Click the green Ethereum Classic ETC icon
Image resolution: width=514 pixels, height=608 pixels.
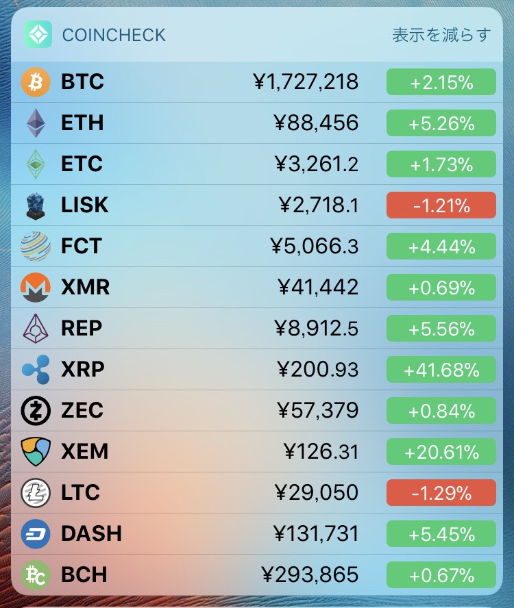[36, 164]
